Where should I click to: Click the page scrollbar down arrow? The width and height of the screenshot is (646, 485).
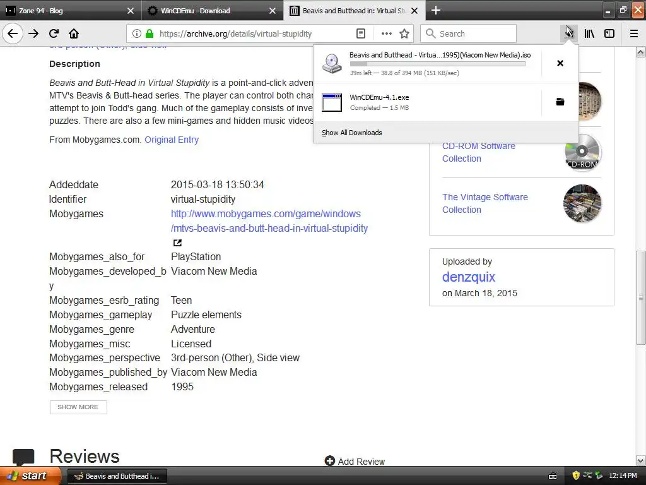pos(641,460)
